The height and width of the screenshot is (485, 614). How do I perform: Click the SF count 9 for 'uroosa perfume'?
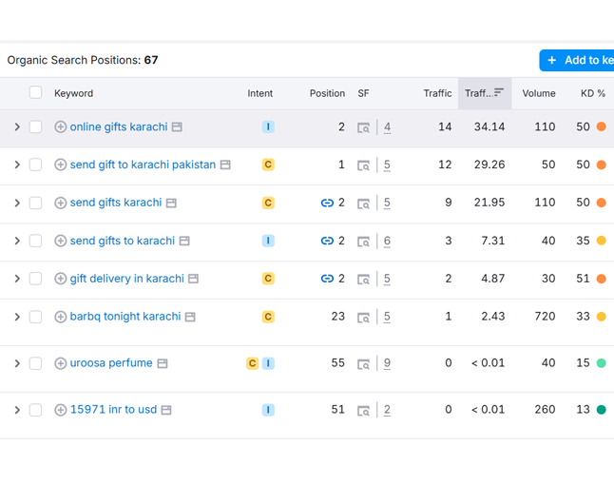click(387, 363)
